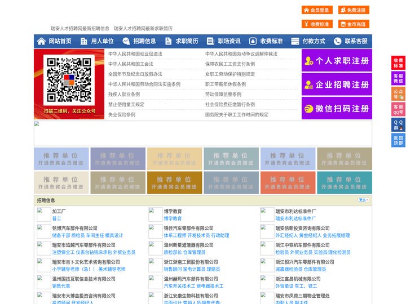This screenshot has width=406, height=304.
Task: Click the blue QQ群 side button
Action: pos(398,125)
